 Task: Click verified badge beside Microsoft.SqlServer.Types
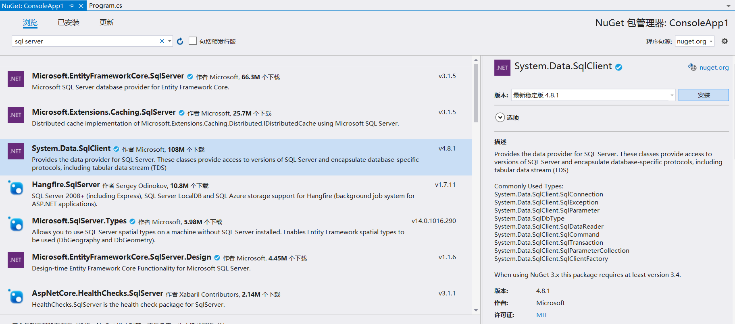[x=132, y=221]
